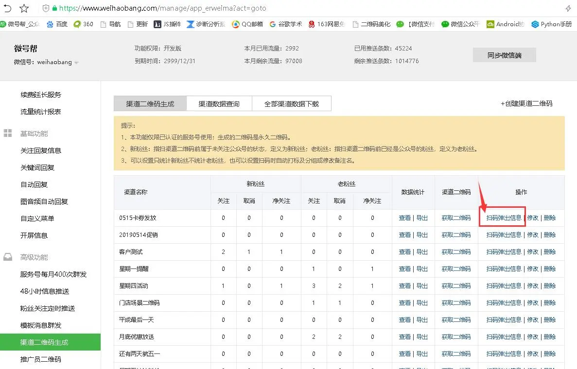Open the 360 bookmark
Image resolution: width=577 pixels, height=369 pixels.
tap(84, 24)
